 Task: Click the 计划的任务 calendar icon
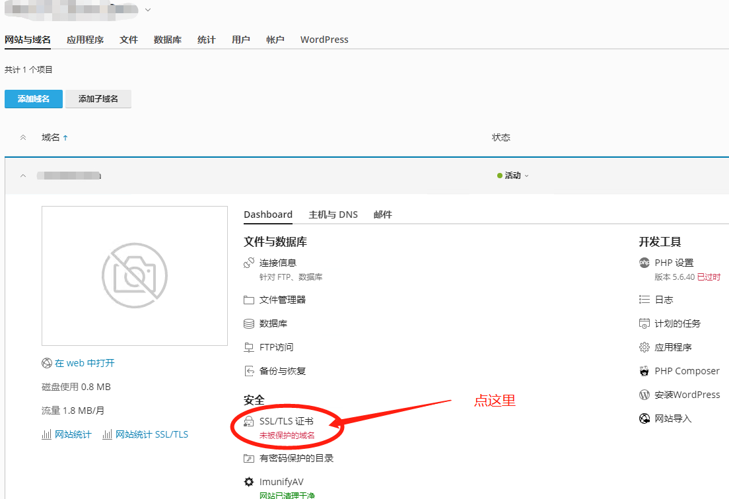pyautogui.click(x=644, y=323)
